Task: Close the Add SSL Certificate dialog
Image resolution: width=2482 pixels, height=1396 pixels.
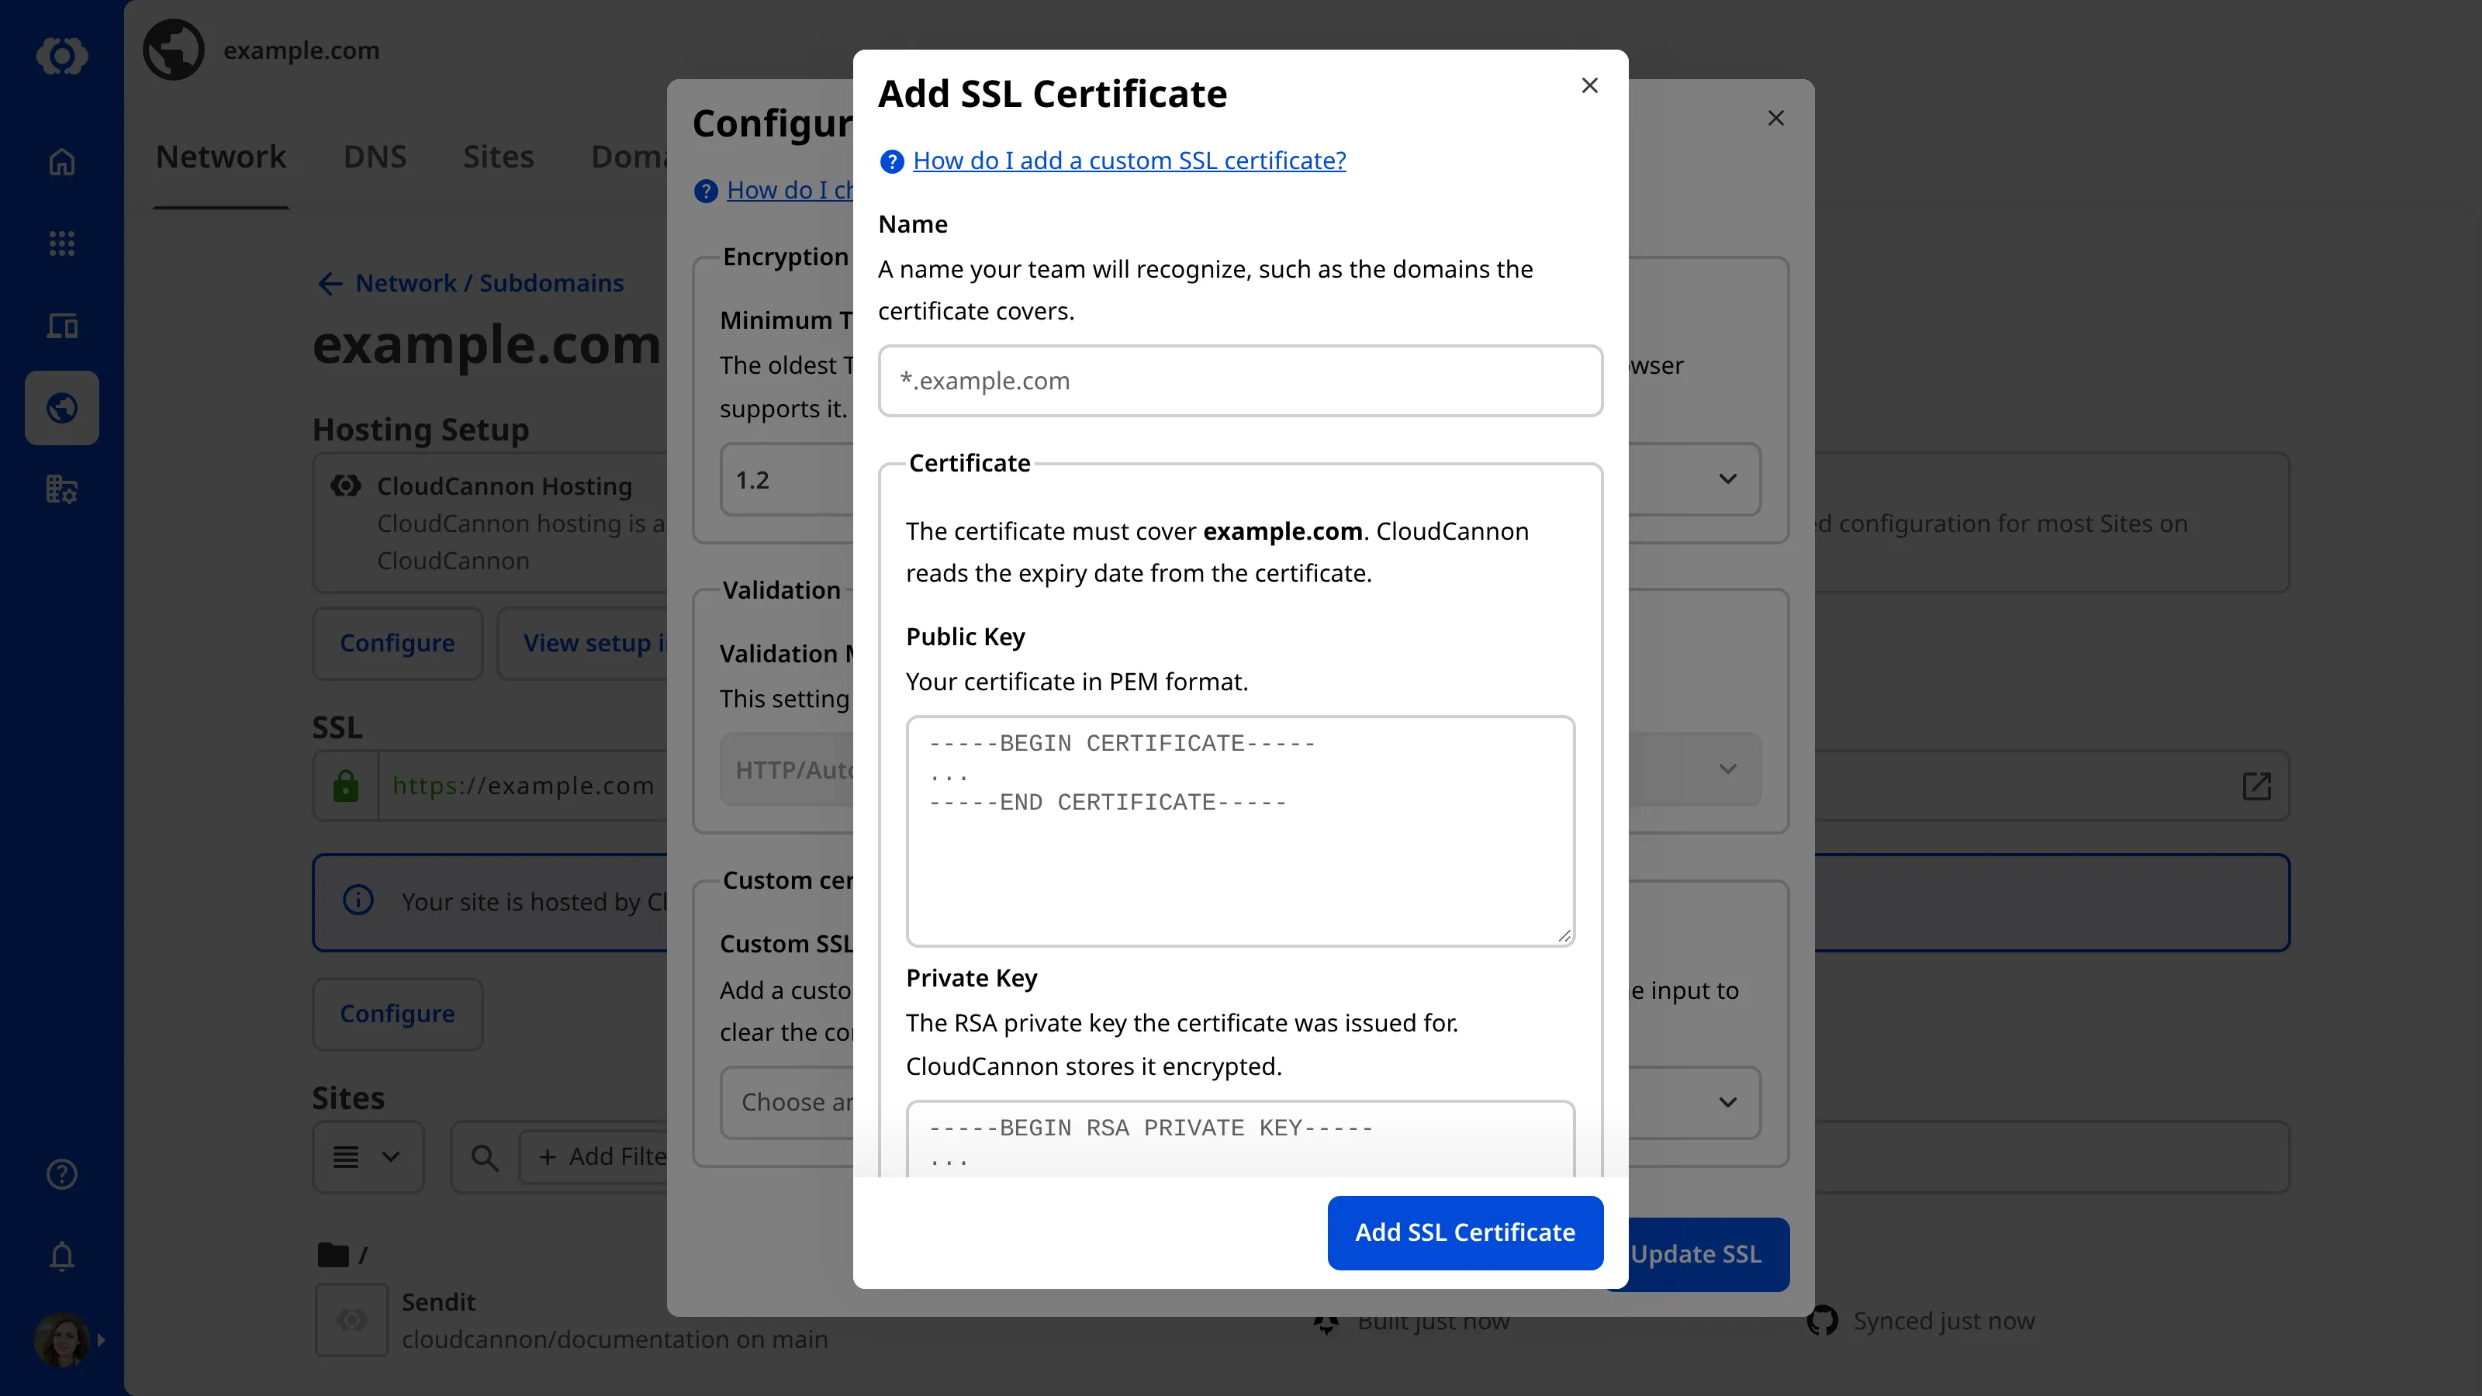Action: [1590, 86]
